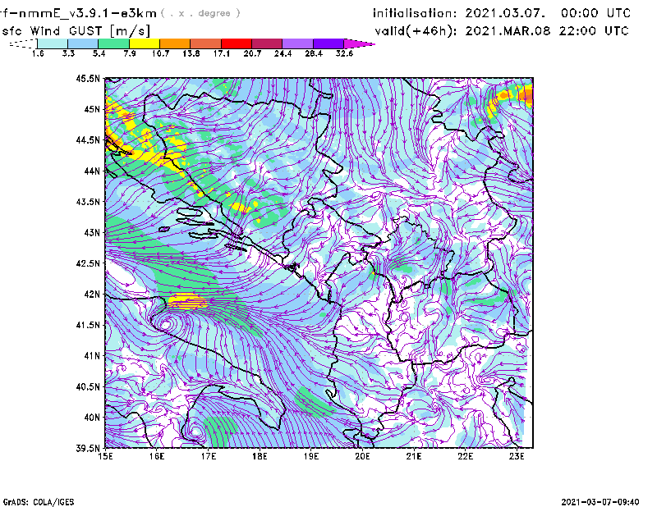Screen dimensions: 657x507
Task: Click the '22E' longitude label
Action: [x=466, y=456]
